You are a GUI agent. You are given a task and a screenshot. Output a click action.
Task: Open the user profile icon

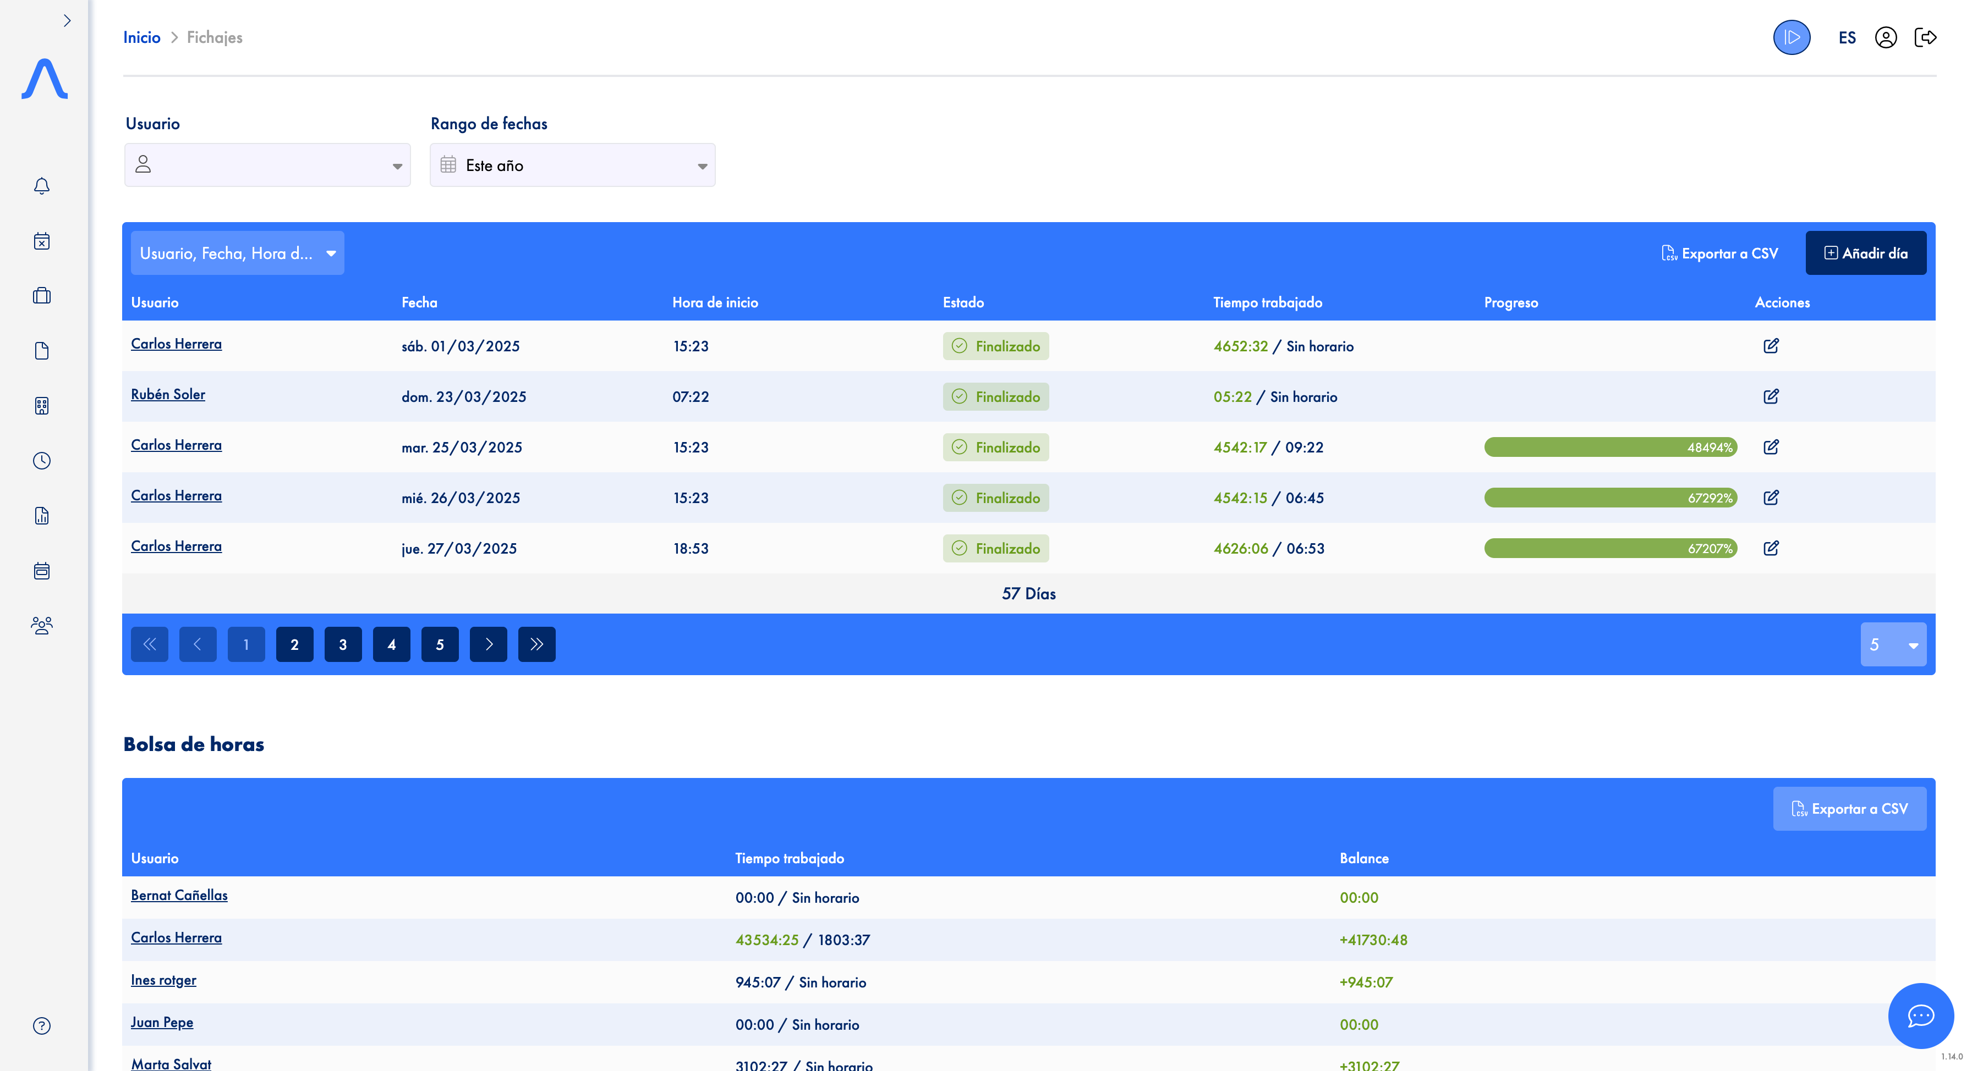pyautogui.click(x=1886, y=37)
